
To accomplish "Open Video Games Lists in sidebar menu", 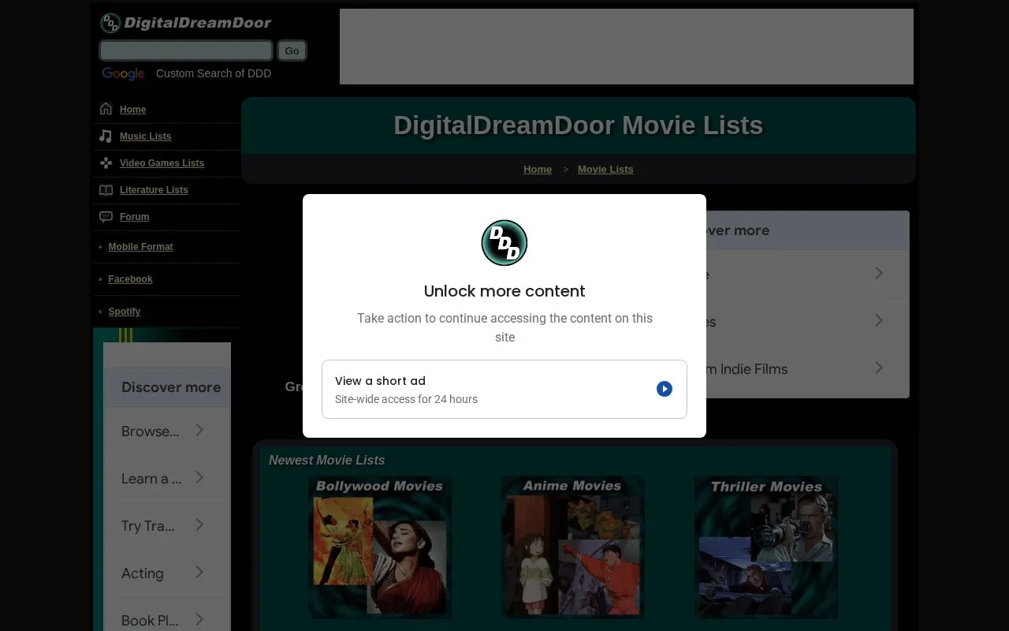I will (162, 163).
